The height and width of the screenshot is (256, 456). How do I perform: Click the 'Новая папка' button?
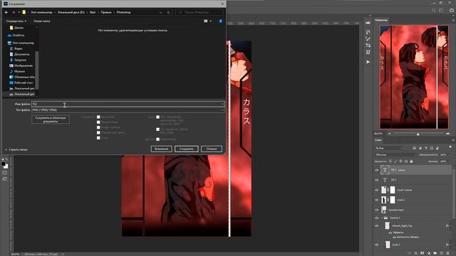pos(41,21)
